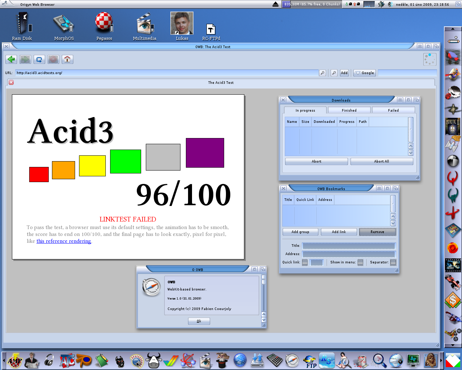
Task: Go back with the green arrow button
Action: point(12,59)
